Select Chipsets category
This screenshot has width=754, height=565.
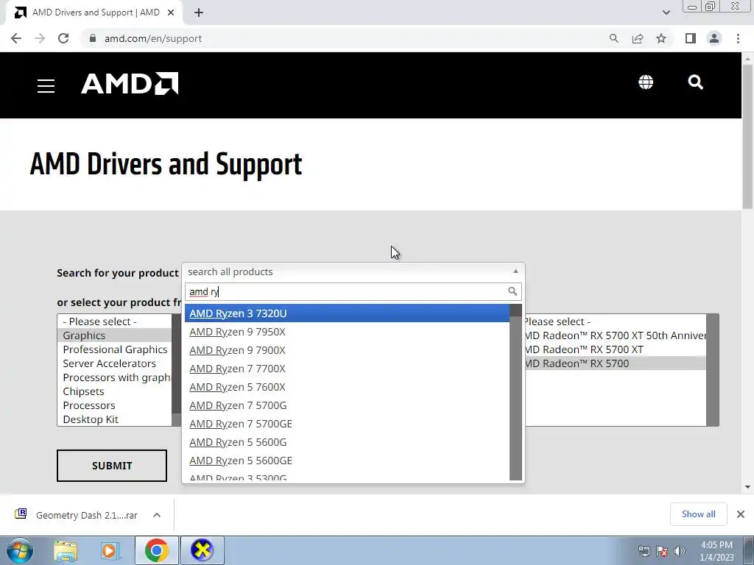coord(114,391)
